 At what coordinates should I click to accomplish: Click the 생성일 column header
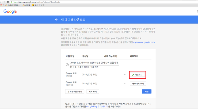(x=85, y=56)
